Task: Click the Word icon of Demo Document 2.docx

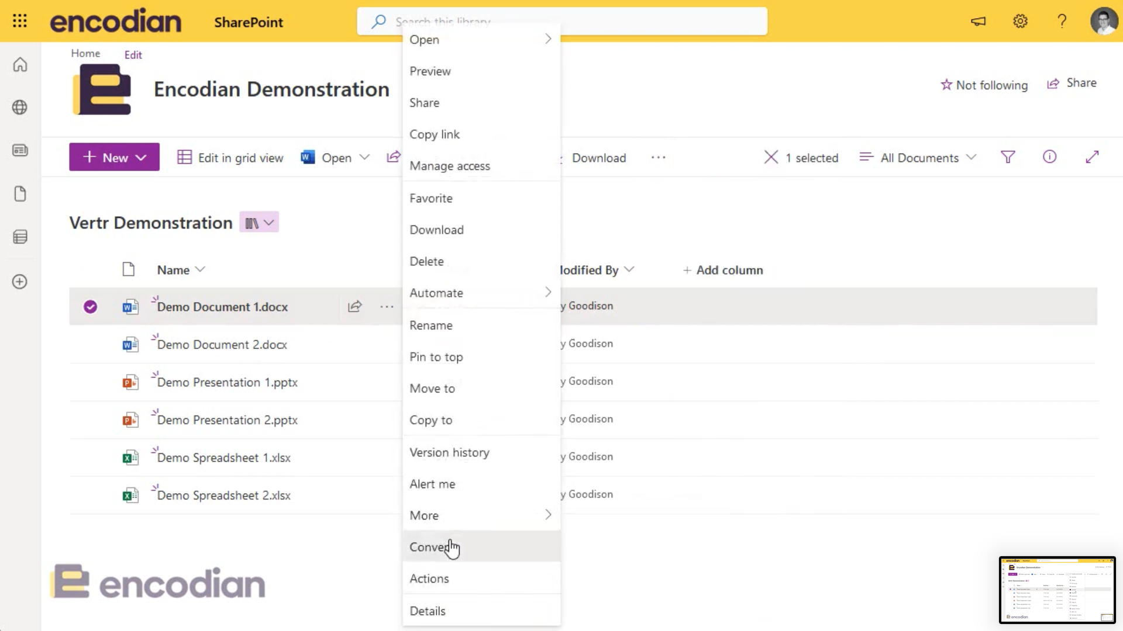Action: point(130,344)
